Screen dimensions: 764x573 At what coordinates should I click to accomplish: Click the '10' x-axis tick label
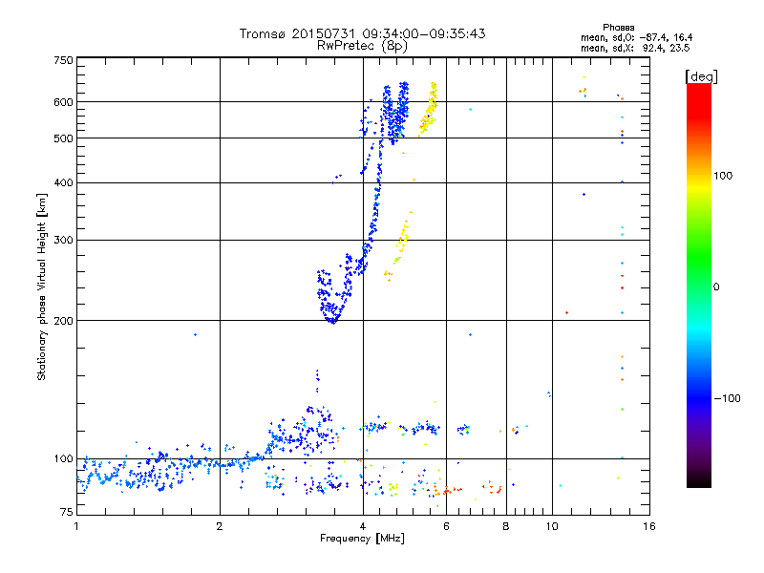552,526
